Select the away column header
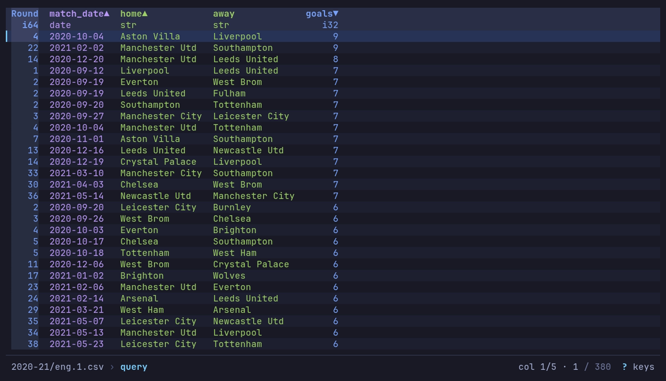This screenshot has height=381, width=666. point(224,14)
